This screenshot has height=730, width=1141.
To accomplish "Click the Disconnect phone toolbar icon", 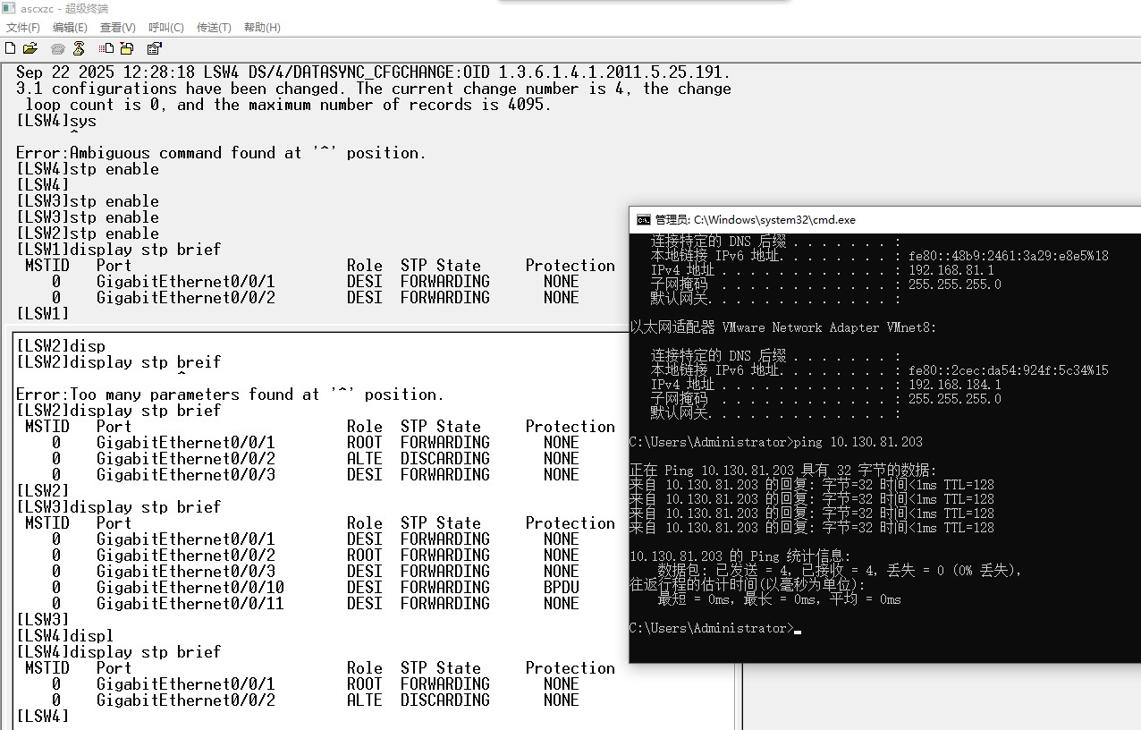I will point(79,48).
